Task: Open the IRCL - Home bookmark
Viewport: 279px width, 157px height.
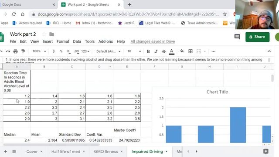Action: (x=59, y=23)
